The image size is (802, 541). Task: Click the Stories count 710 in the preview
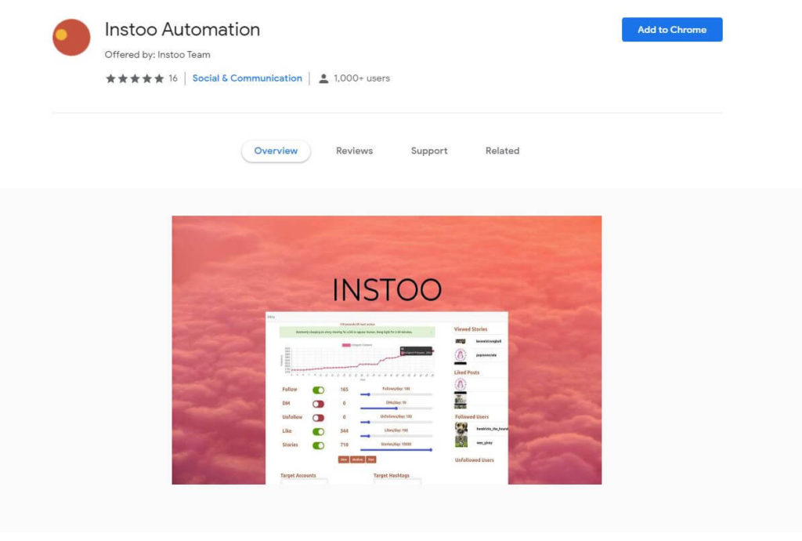345,445
